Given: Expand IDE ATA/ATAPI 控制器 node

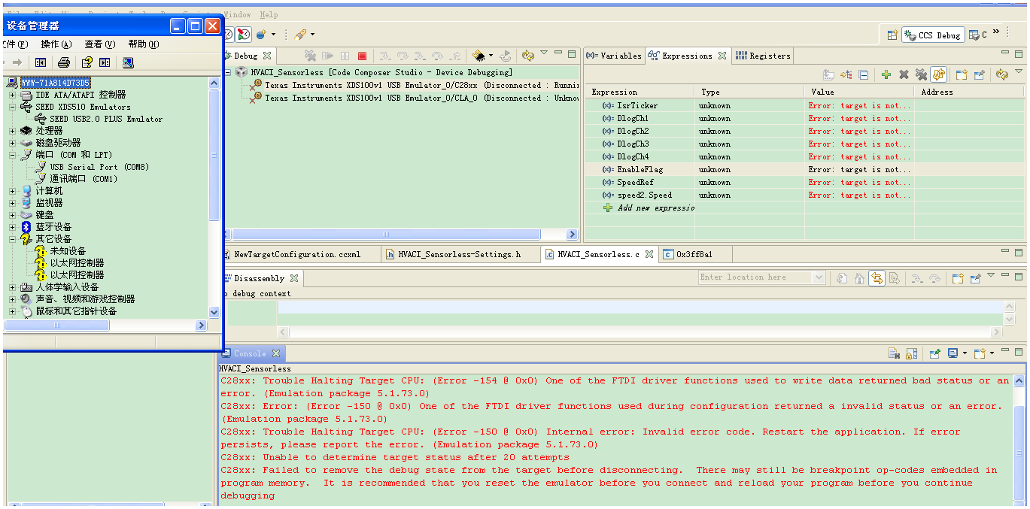Looking at the screenshot, I should pos(12,95).
